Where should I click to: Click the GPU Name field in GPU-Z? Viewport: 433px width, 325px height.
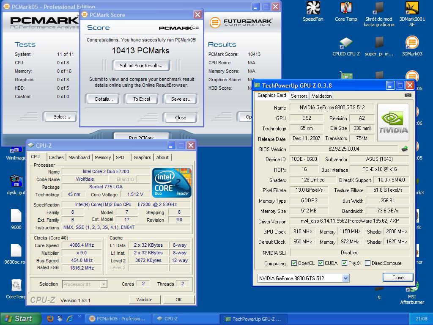[x=332, y=107]
